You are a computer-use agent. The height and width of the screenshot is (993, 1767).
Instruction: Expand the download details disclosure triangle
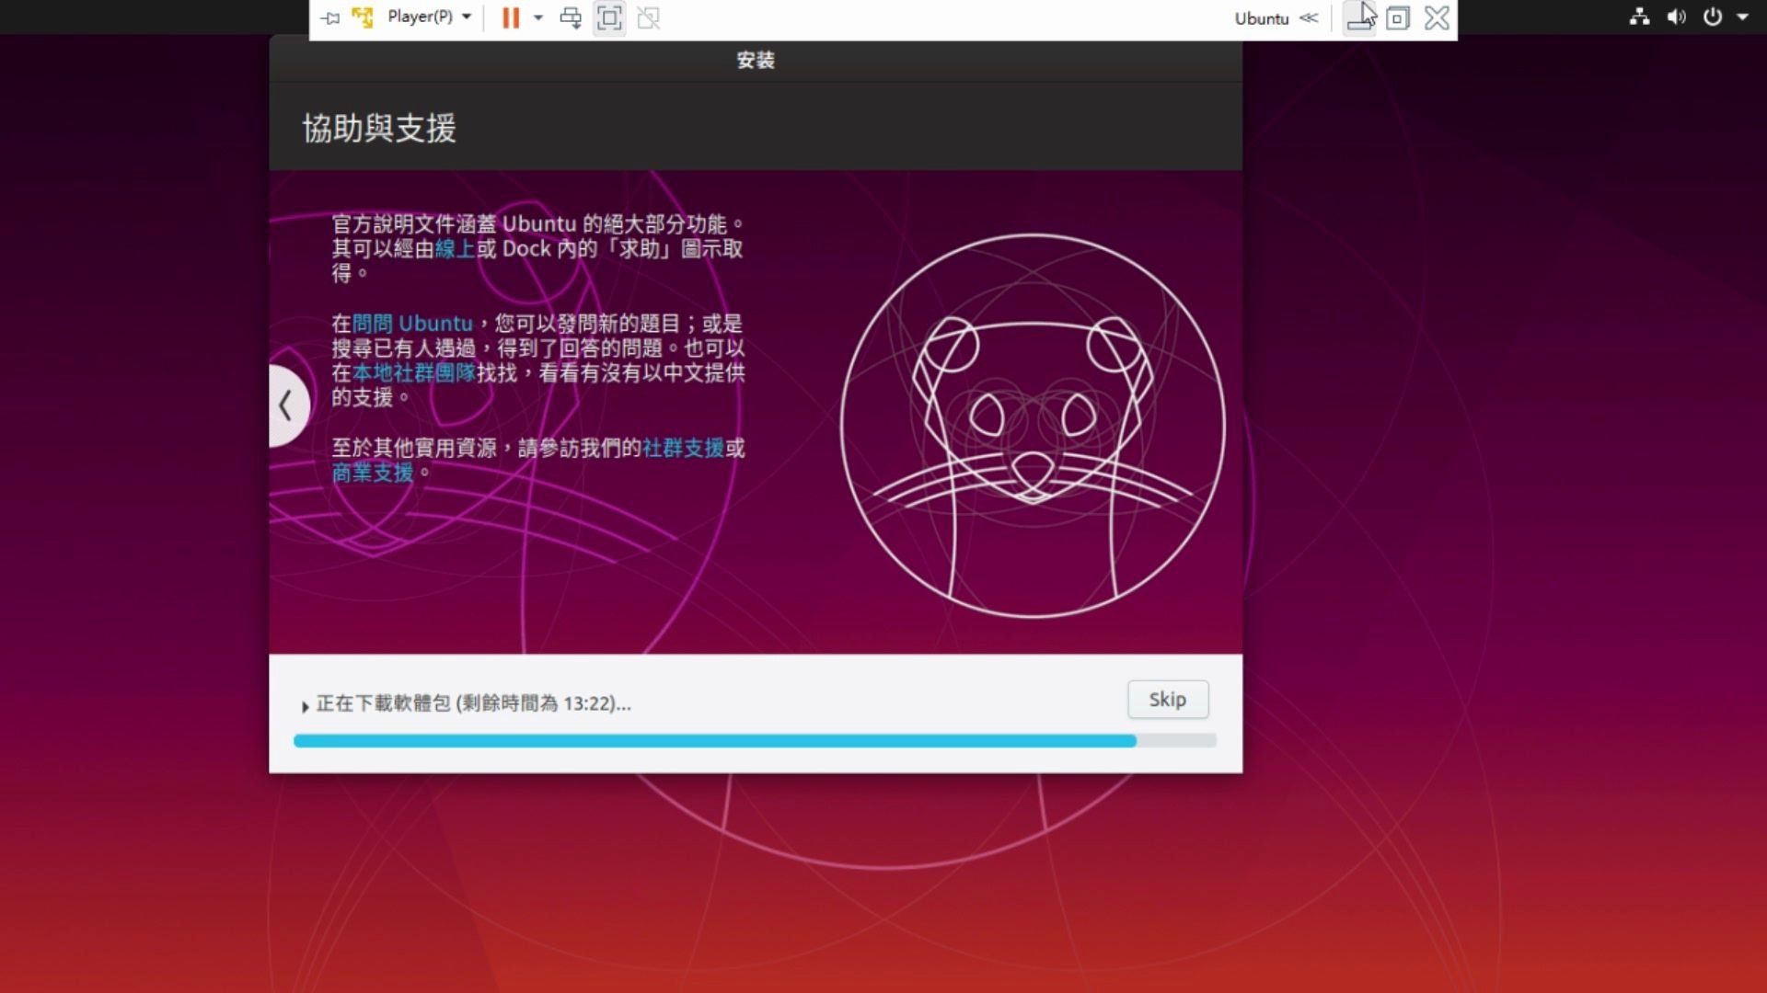click(304, 706)
